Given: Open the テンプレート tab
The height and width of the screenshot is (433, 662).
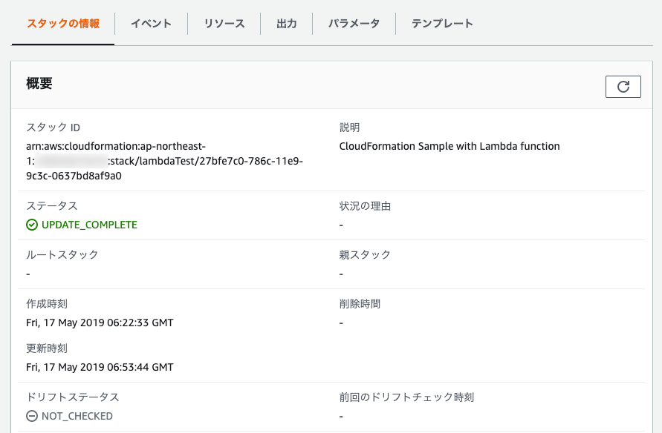Looking at the screenshot, I should tap(442, 23).
